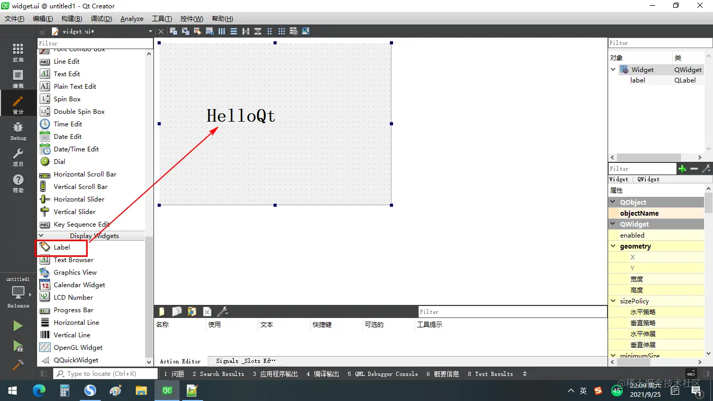Apply Lay Out Horizontally toolbar icon

(222, 31)
